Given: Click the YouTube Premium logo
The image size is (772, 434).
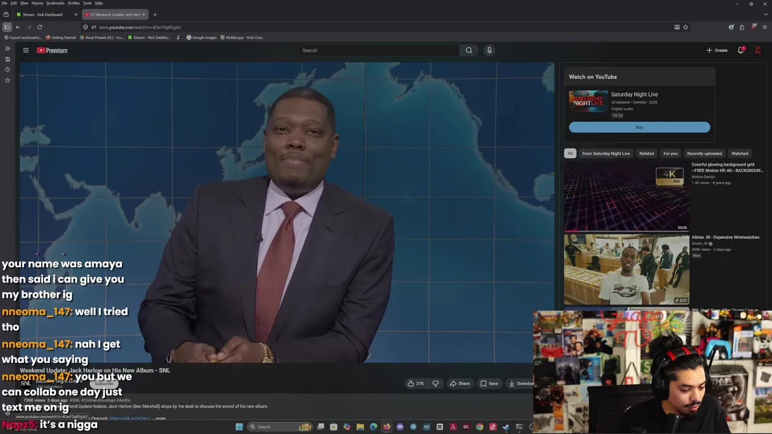Looking at the screenshot, I should point(52,51).
